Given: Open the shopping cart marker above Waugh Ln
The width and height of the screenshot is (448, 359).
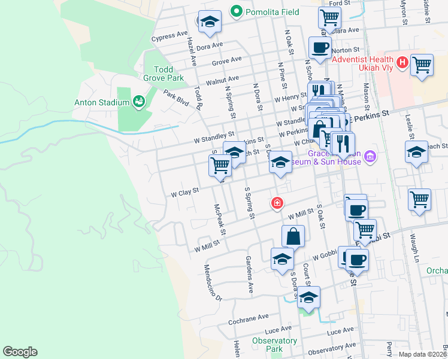Looking at the screenshot, I should point(419,200).
